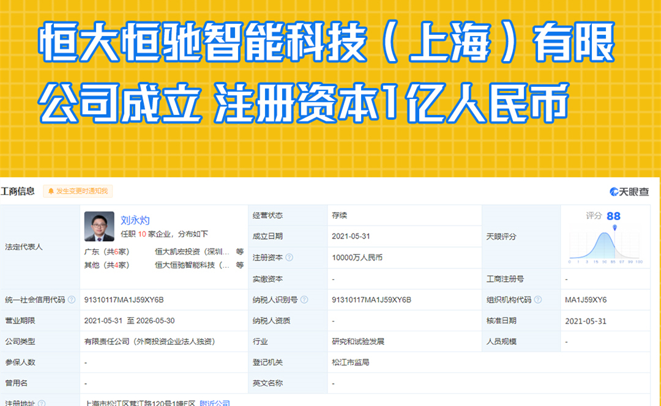Click the 天眼评分 distribution chart
The width and height of the screenshot is (661, 406).
pos(605,245)
